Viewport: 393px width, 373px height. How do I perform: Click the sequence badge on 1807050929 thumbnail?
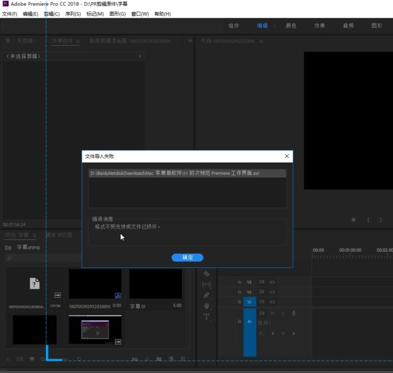[118, 296]
